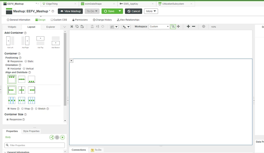Choose align top option

12,79
